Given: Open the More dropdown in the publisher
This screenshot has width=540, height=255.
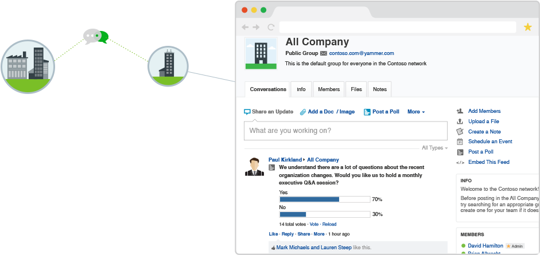Looking at the screenshot, I should point(416,112).
